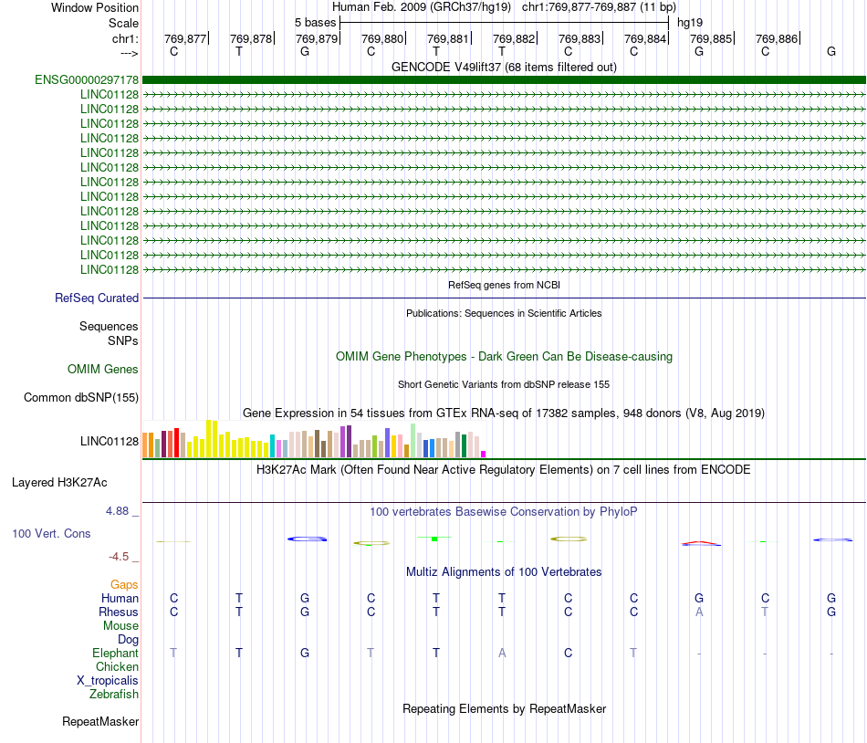This screenshot has height=743, width=867.
Task: Click the tall light-green bar in GTEx chart
Action: pyautogui.click(x=413, y=441)
